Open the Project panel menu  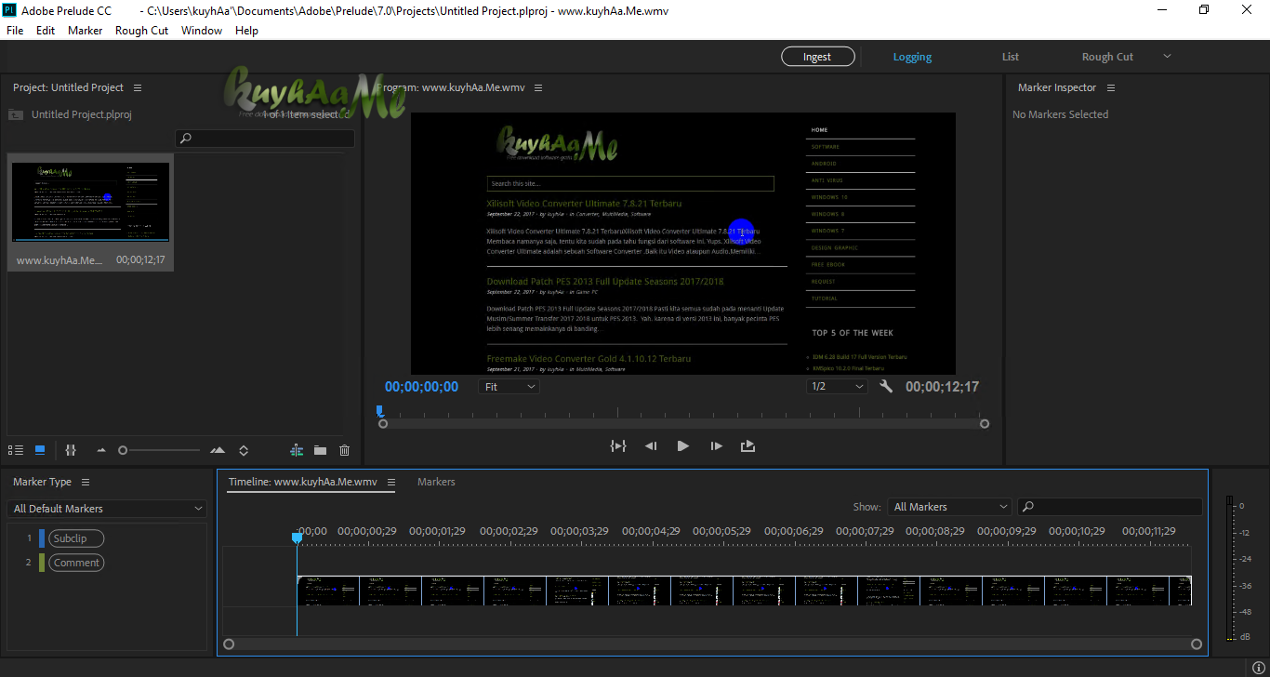point(138,87)
